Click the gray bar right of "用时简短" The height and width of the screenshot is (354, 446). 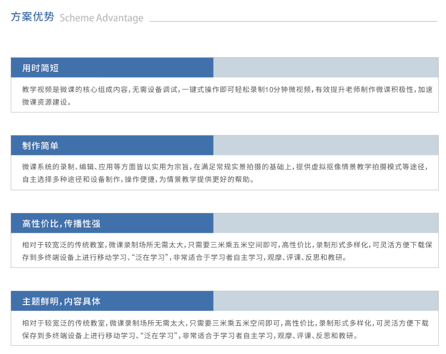[326, 67]
